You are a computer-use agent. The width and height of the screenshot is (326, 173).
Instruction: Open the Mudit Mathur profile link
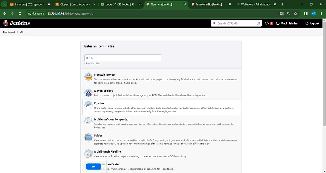coord(289,23)
